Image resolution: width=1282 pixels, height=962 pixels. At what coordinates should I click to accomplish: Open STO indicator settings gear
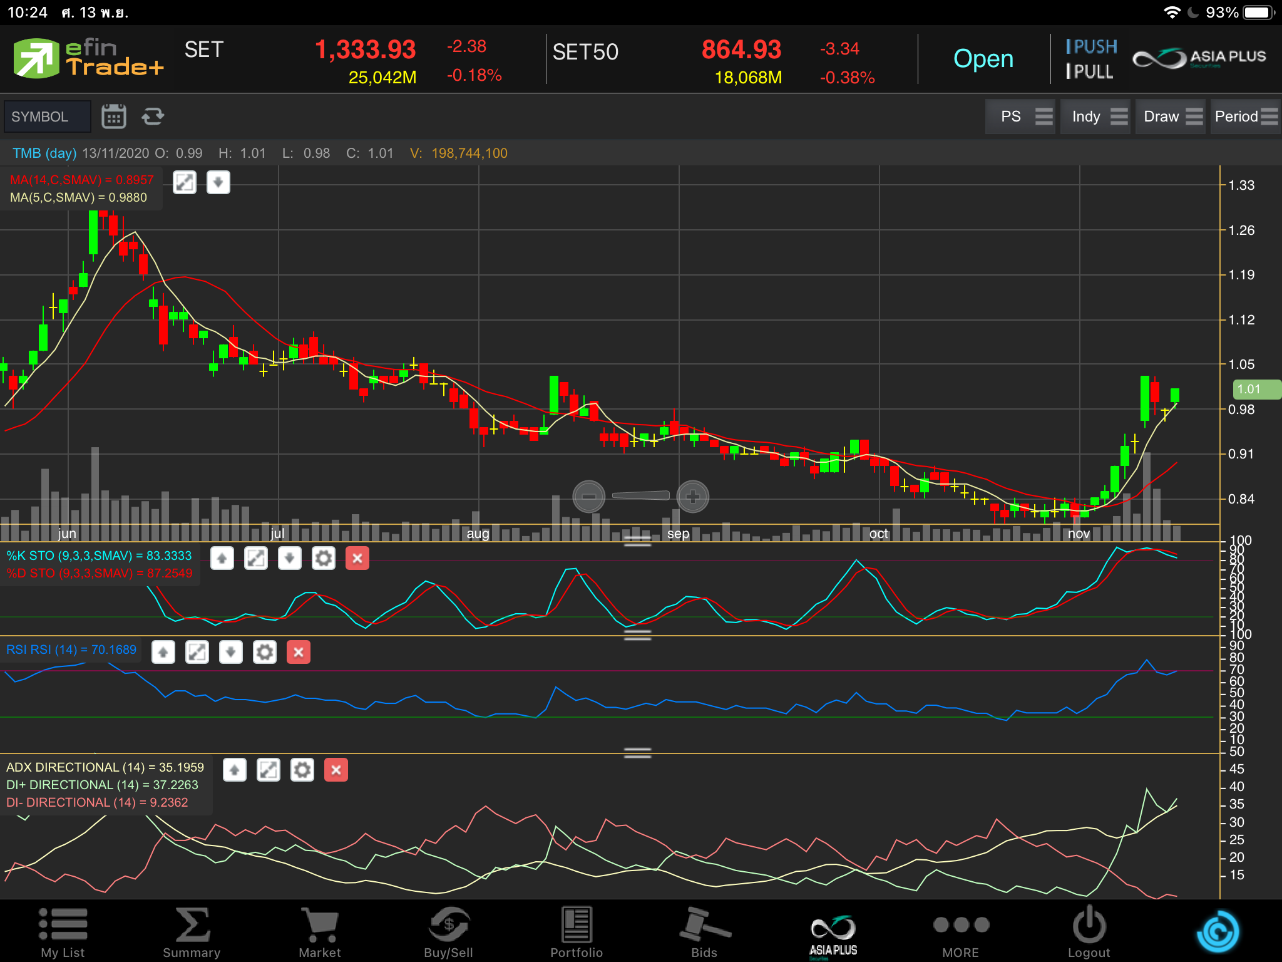coord(323,558)
